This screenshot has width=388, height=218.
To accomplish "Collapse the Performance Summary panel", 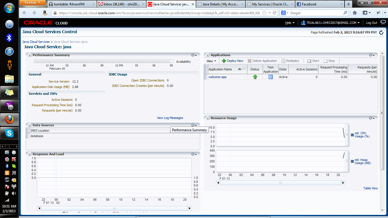I will (x=30, y=55).
